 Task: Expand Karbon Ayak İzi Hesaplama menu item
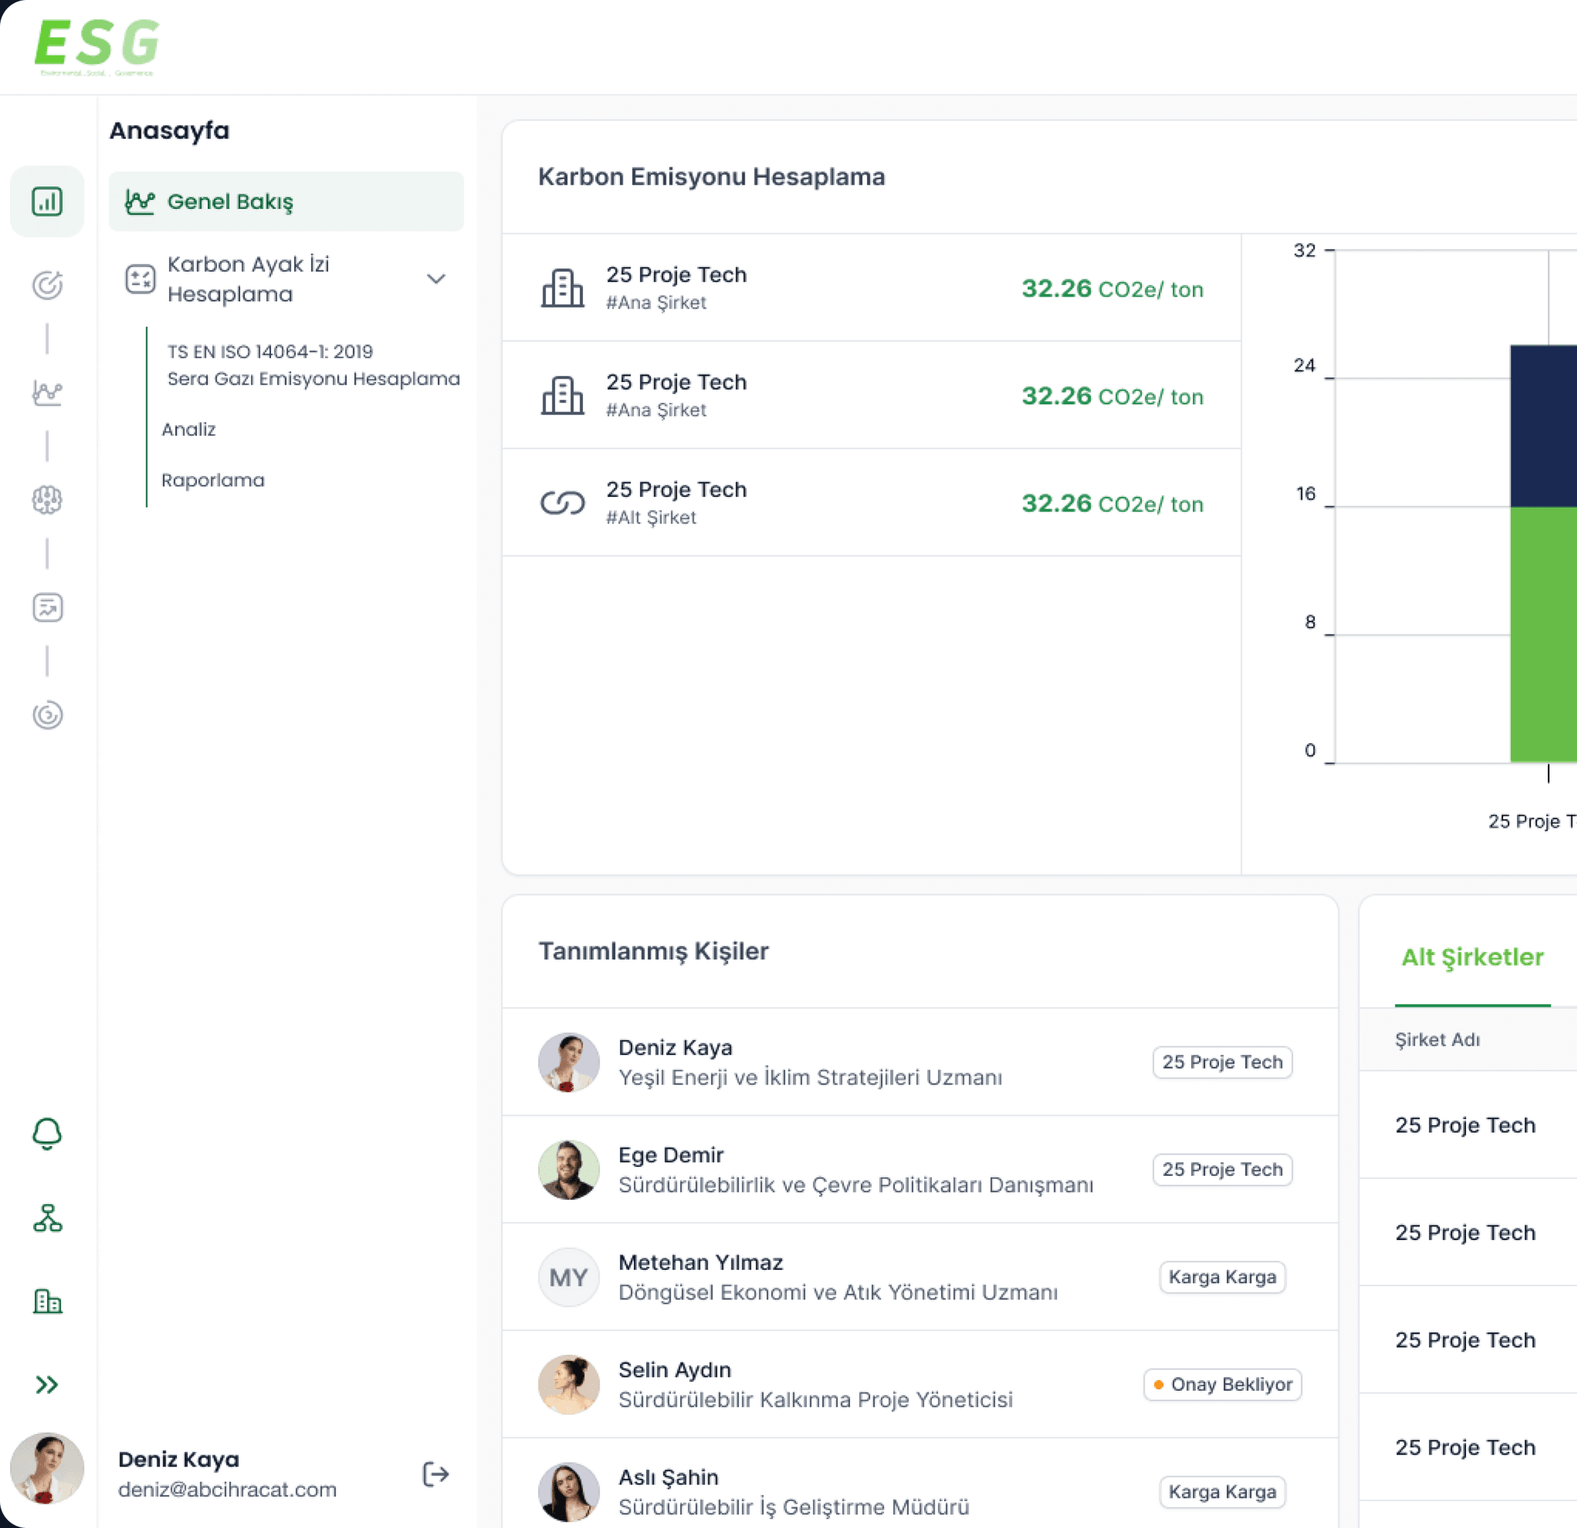click(248, 280)
